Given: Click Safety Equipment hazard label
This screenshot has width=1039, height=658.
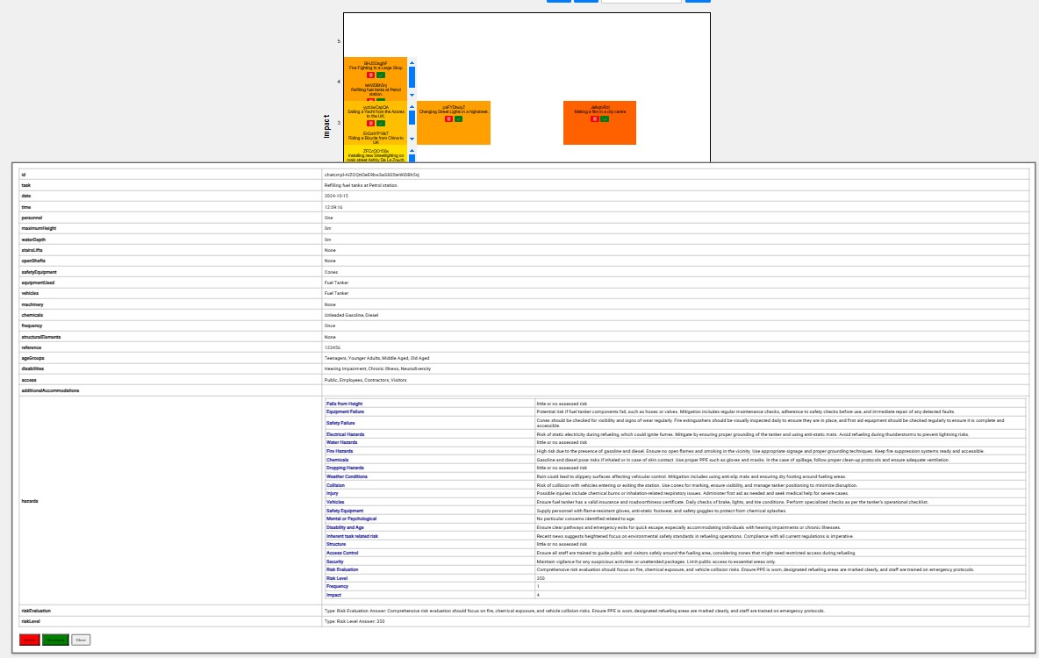Looking at the screenshot, I should 345,511.
